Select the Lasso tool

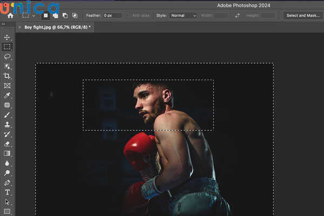[x=7, y=57]
